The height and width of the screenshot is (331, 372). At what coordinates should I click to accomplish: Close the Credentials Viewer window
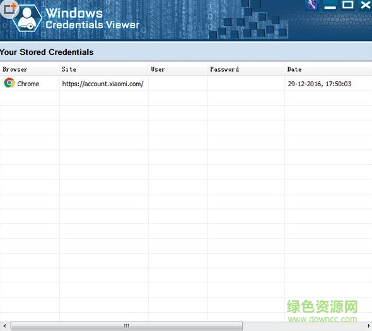point(365,5)
